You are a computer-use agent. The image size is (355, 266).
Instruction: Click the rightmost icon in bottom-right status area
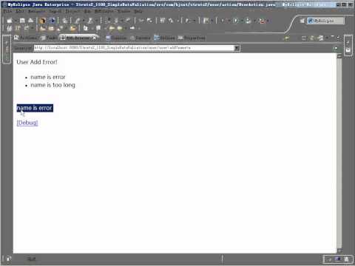[x=347, y=259]
